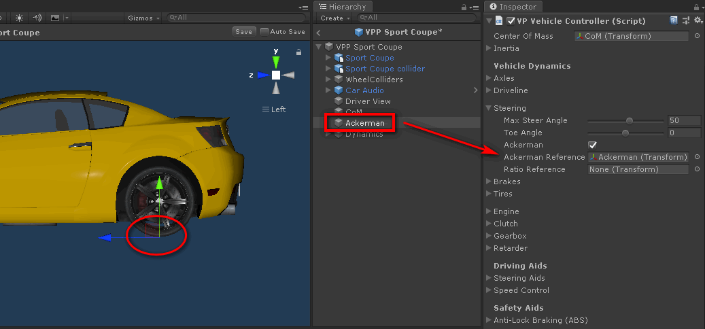Click the scene effects image icon
The height and width of the screenshot is (329, 705).
click(x=55, y=18)
